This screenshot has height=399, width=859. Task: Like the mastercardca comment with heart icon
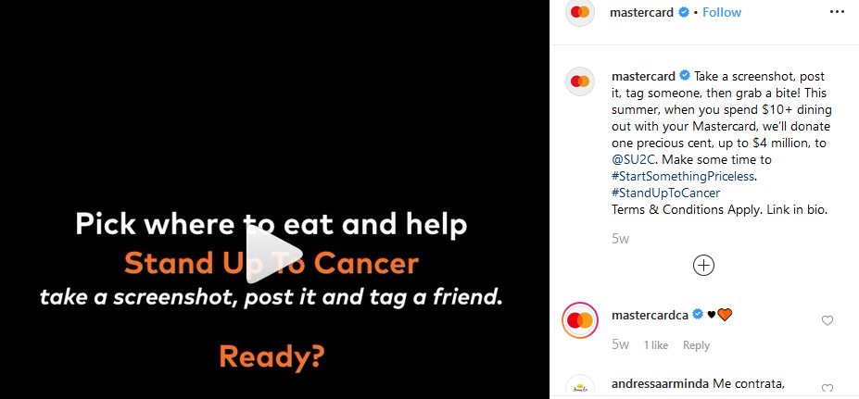(x=827, y=320)
